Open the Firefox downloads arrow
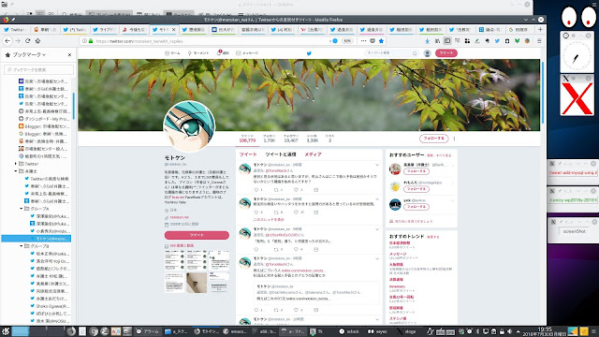 pos(428,41)
